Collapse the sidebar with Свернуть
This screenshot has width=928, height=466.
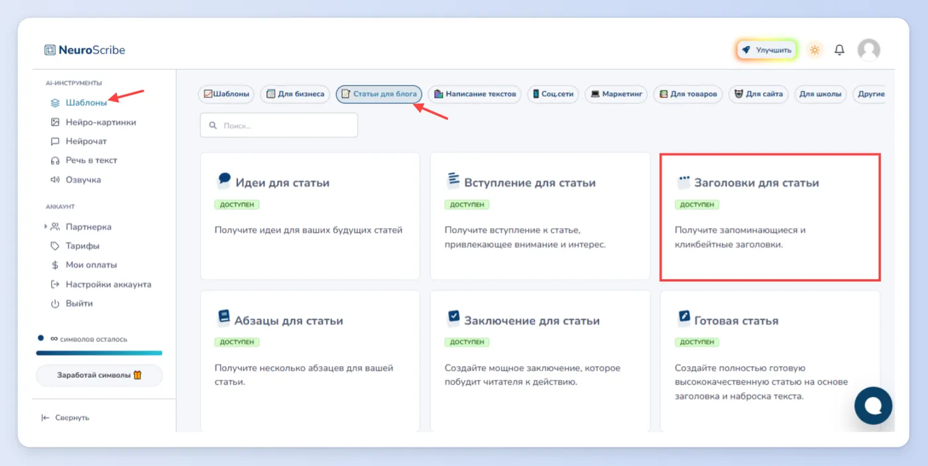(65, 418)
